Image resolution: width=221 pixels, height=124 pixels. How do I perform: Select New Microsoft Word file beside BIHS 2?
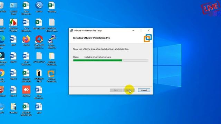click(x=26, y=59)
